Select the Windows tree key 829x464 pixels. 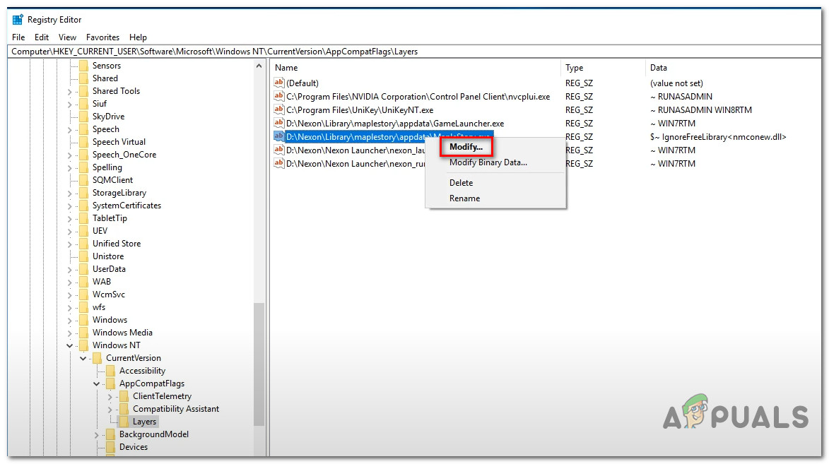110,320
